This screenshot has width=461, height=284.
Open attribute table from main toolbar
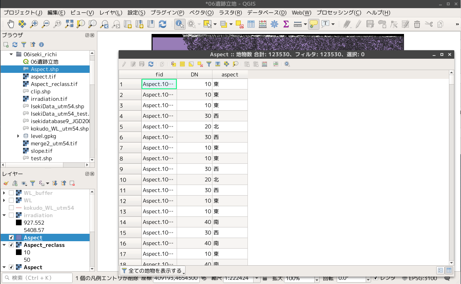pyautogui.click(x=251, y=24)
